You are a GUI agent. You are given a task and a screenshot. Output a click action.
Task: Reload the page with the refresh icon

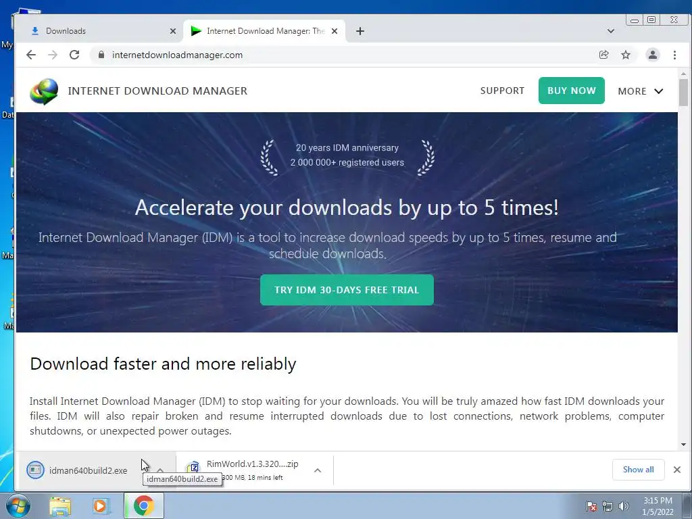[x=74, y=55]
